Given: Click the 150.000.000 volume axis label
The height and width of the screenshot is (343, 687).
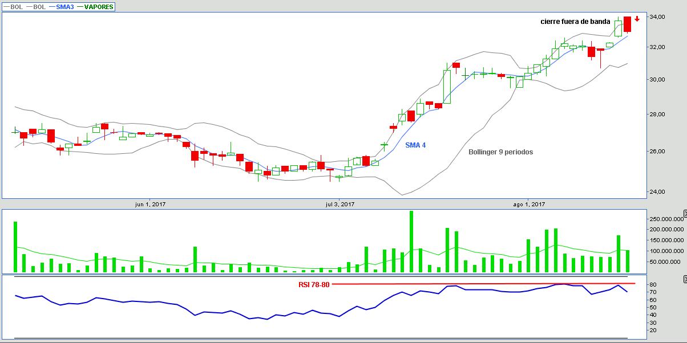Looking at the screenshot, I should point(666,240).
